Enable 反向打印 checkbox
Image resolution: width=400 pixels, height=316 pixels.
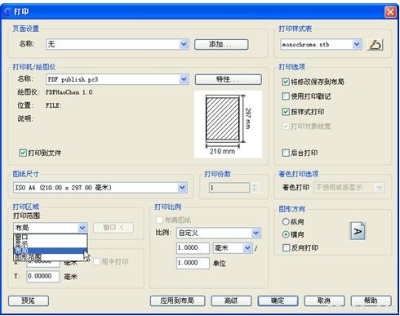[x=286, y=247]
